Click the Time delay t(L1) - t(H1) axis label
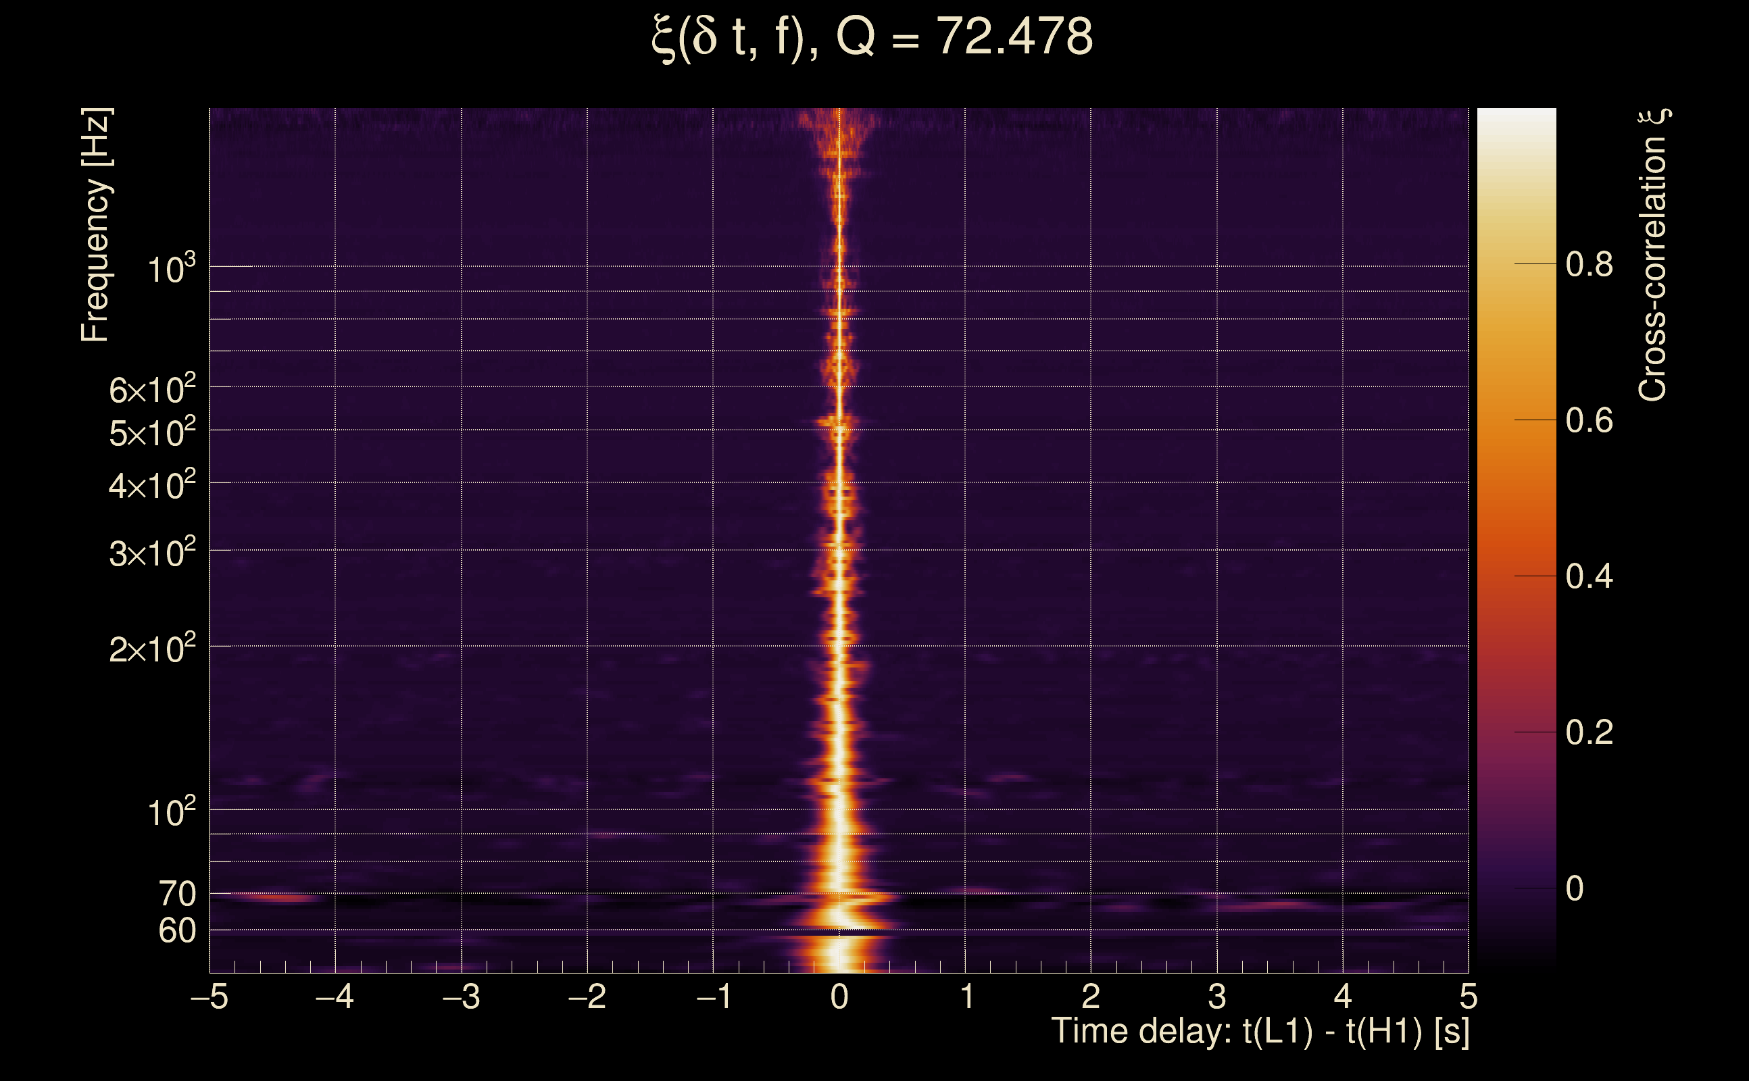Image resolution: width=1749 pixels, height=1081 pixels. pos(1260,1032)
